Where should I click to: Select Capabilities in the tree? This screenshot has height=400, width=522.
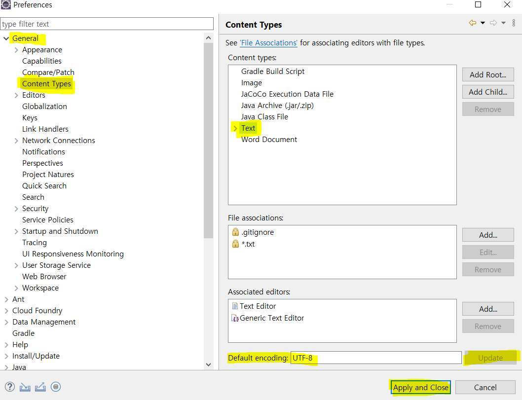(42, 61)
